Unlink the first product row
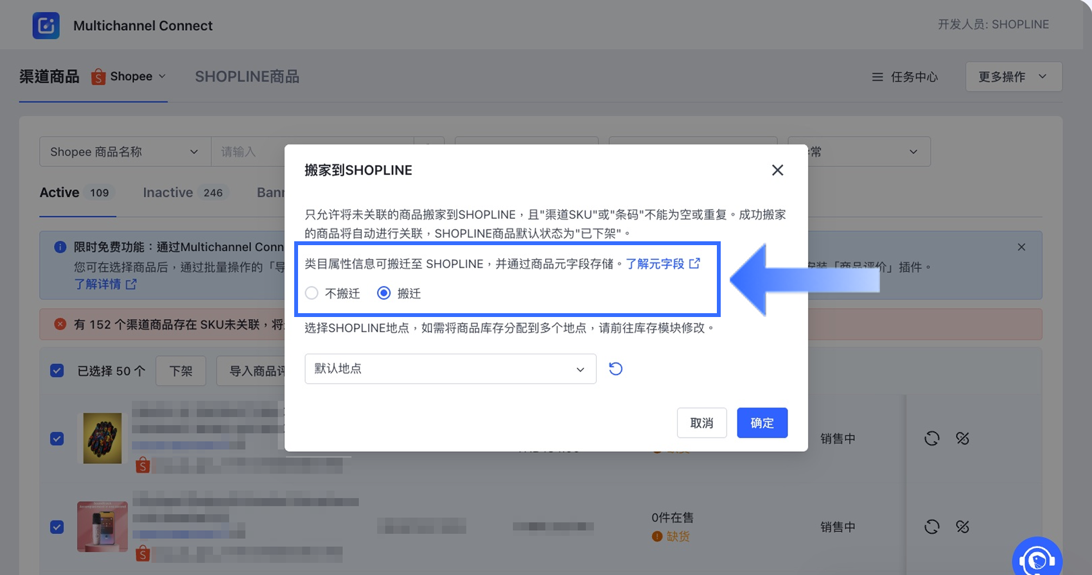Screen dimensions: 1092x575 pyautogui.click(x=962, y=438)
